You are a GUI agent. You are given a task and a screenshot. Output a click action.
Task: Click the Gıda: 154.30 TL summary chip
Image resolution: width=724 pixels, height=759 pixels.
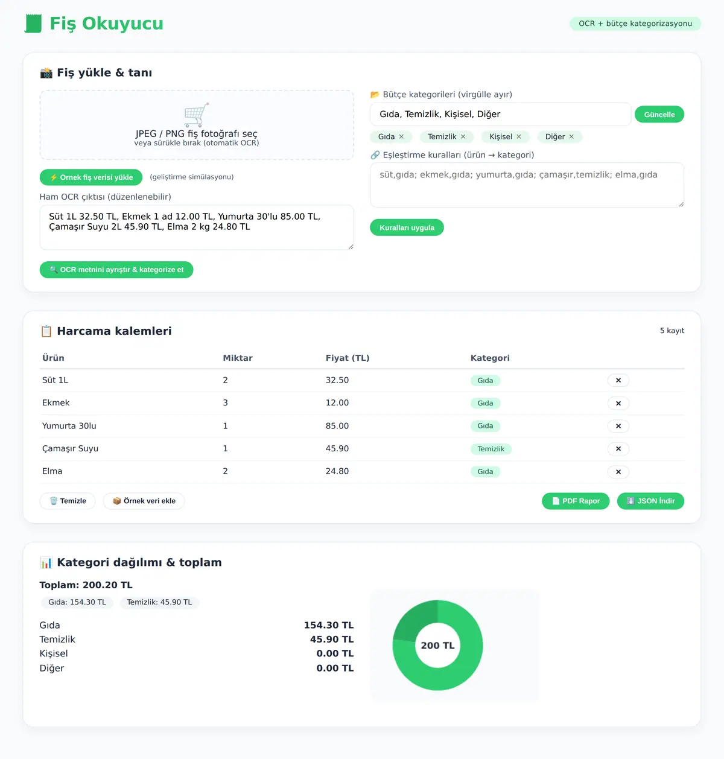(77, 602)
